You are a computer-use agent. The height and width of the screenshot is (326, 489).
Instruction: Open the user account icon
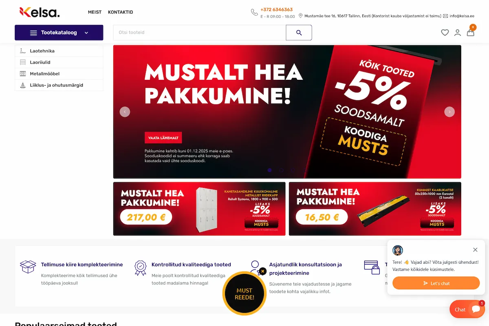click(x=458, y=33)
